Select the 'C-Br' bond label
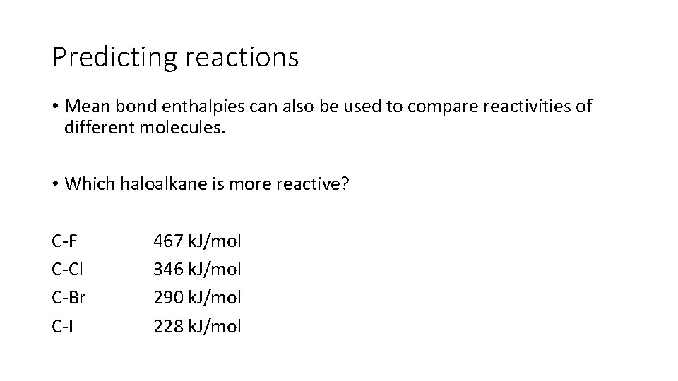 point(69,298)
